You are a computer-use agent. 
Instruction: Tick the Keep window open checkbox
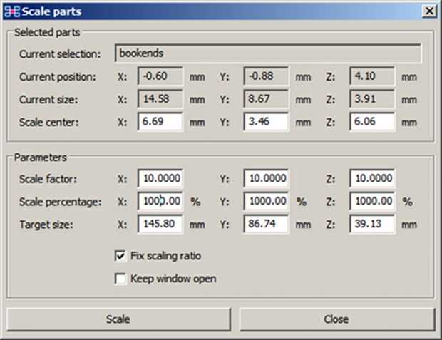120,279
